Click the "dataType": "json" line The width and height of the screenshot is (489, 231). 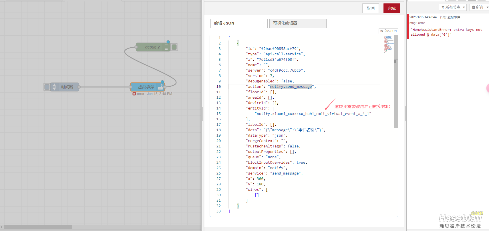(267, 135)
